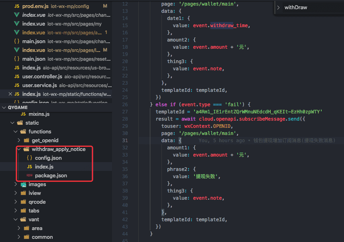The image size is (344, 242).
Task: Open user.controller.js from open editors
Action: coord(42,77)
